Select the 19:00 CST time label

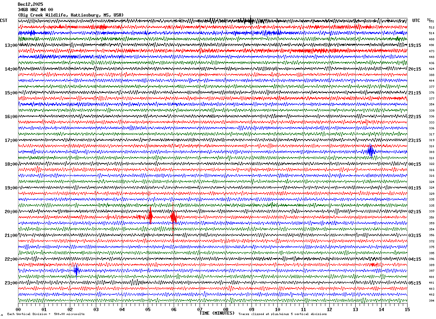(x=11, y=188)
